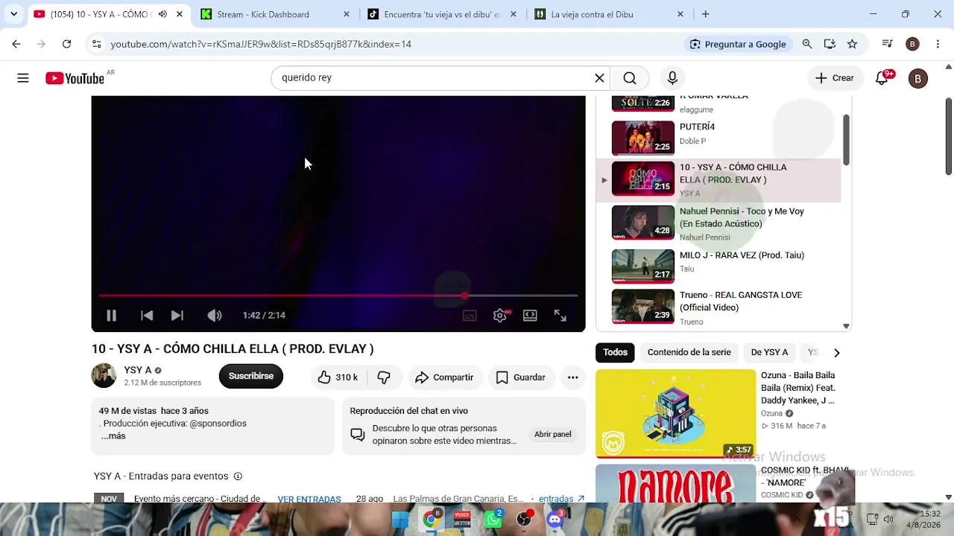This screenshot has width=954, height=536.
Task: Click VER ENTRADAS link
Action: (x=309, y=499)
